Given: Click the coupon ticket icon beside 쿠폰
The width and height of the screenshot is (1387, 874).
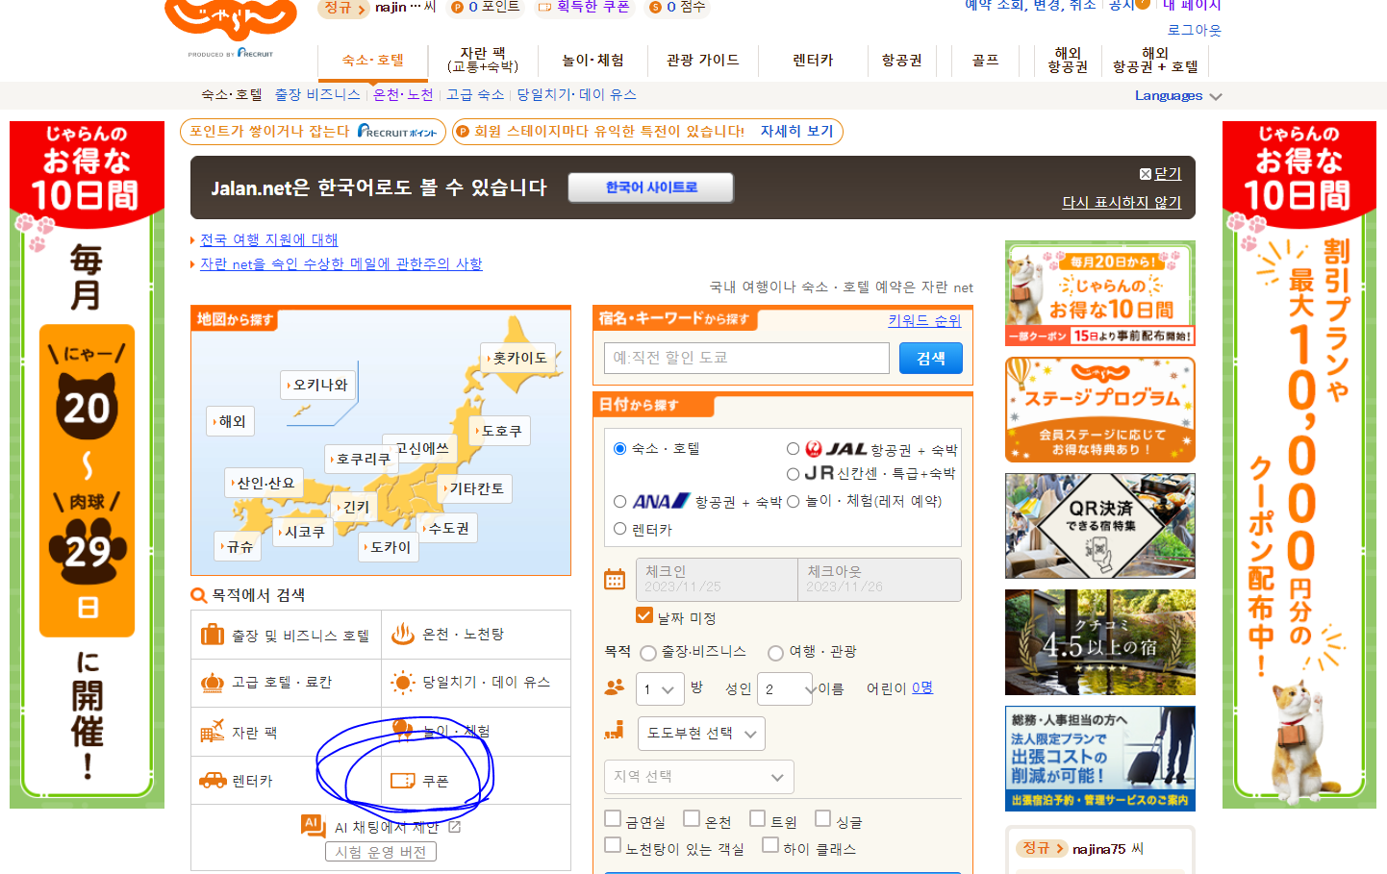Looking at the screenshot, I should pyautogui.click(x=402, y=781).
